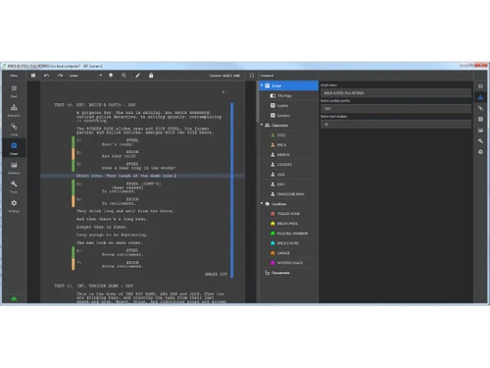This screenshot has height=368, width=490.
Task: Click the Research panel header label
Action: point(268,76)
